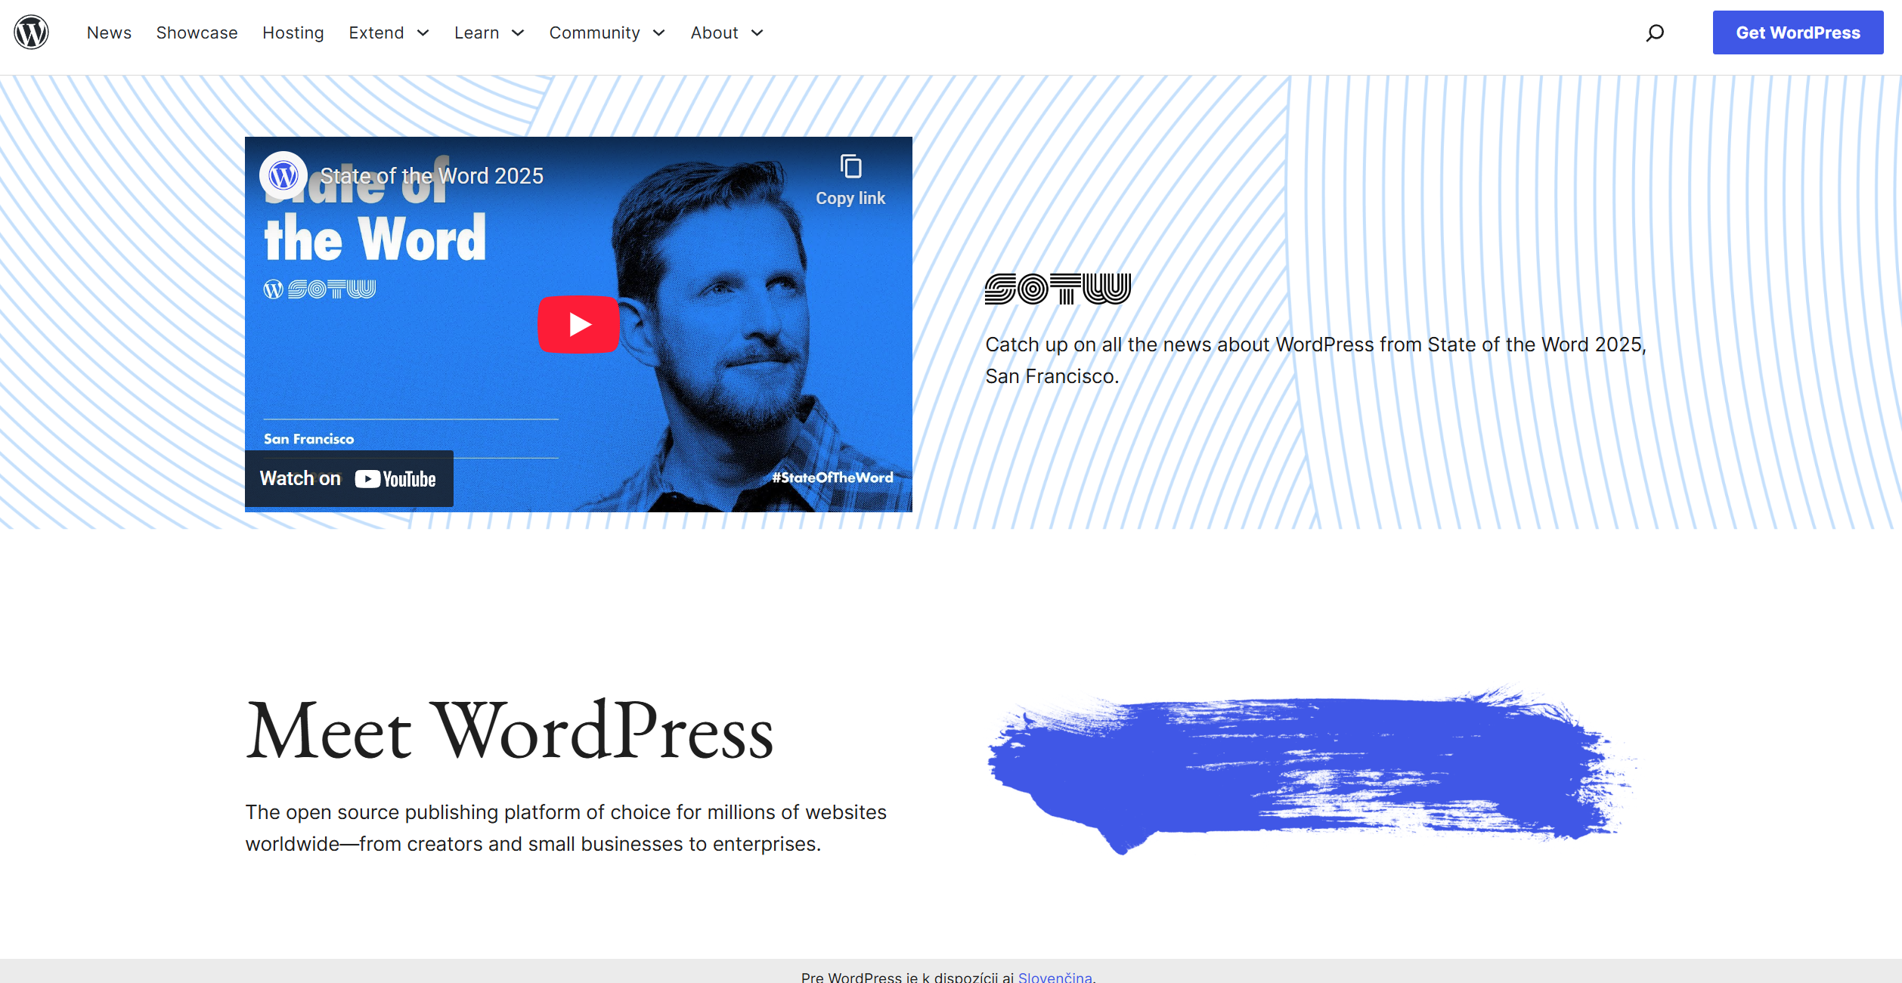Image resolution: width=1902 pixels, height=983 pixels.
Task: Click the WordPress channel avatar on the video
Action: 282,175
